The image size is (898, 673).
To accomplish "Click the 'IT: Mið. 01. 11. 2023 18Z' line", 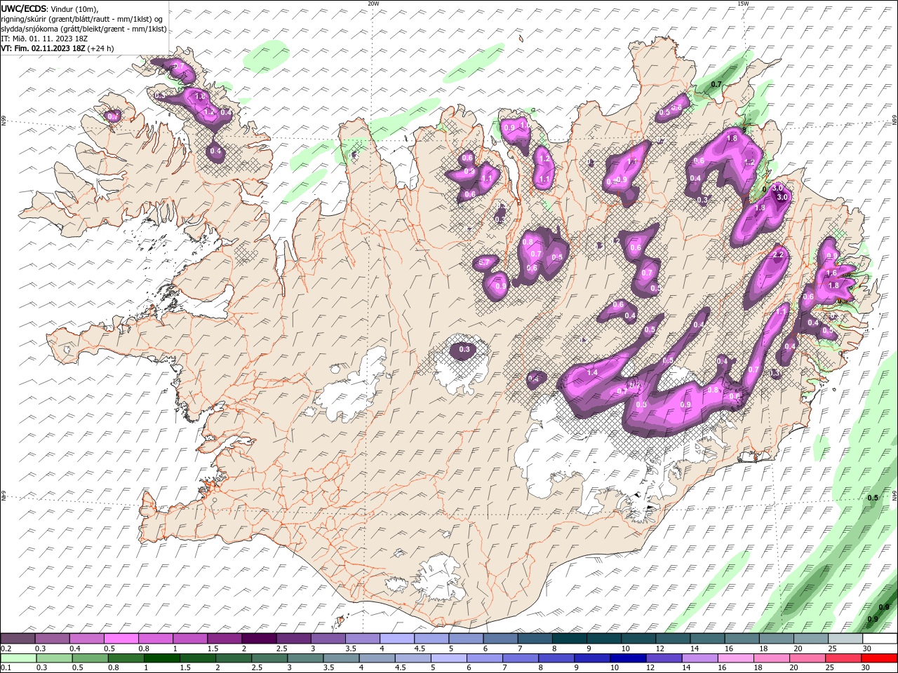I will point(44,39).
